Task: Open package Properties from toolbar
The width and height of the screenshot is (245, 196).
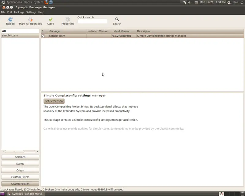Action: 68,19
